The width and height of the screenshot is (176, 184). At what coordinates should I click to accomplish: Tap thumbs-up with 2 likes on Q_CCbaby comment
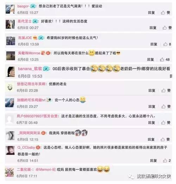point(167,160)
